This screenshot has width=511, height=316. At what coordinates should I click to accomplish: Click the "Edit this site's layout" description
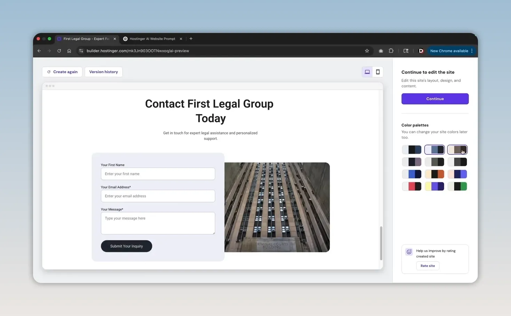point(431,83)
